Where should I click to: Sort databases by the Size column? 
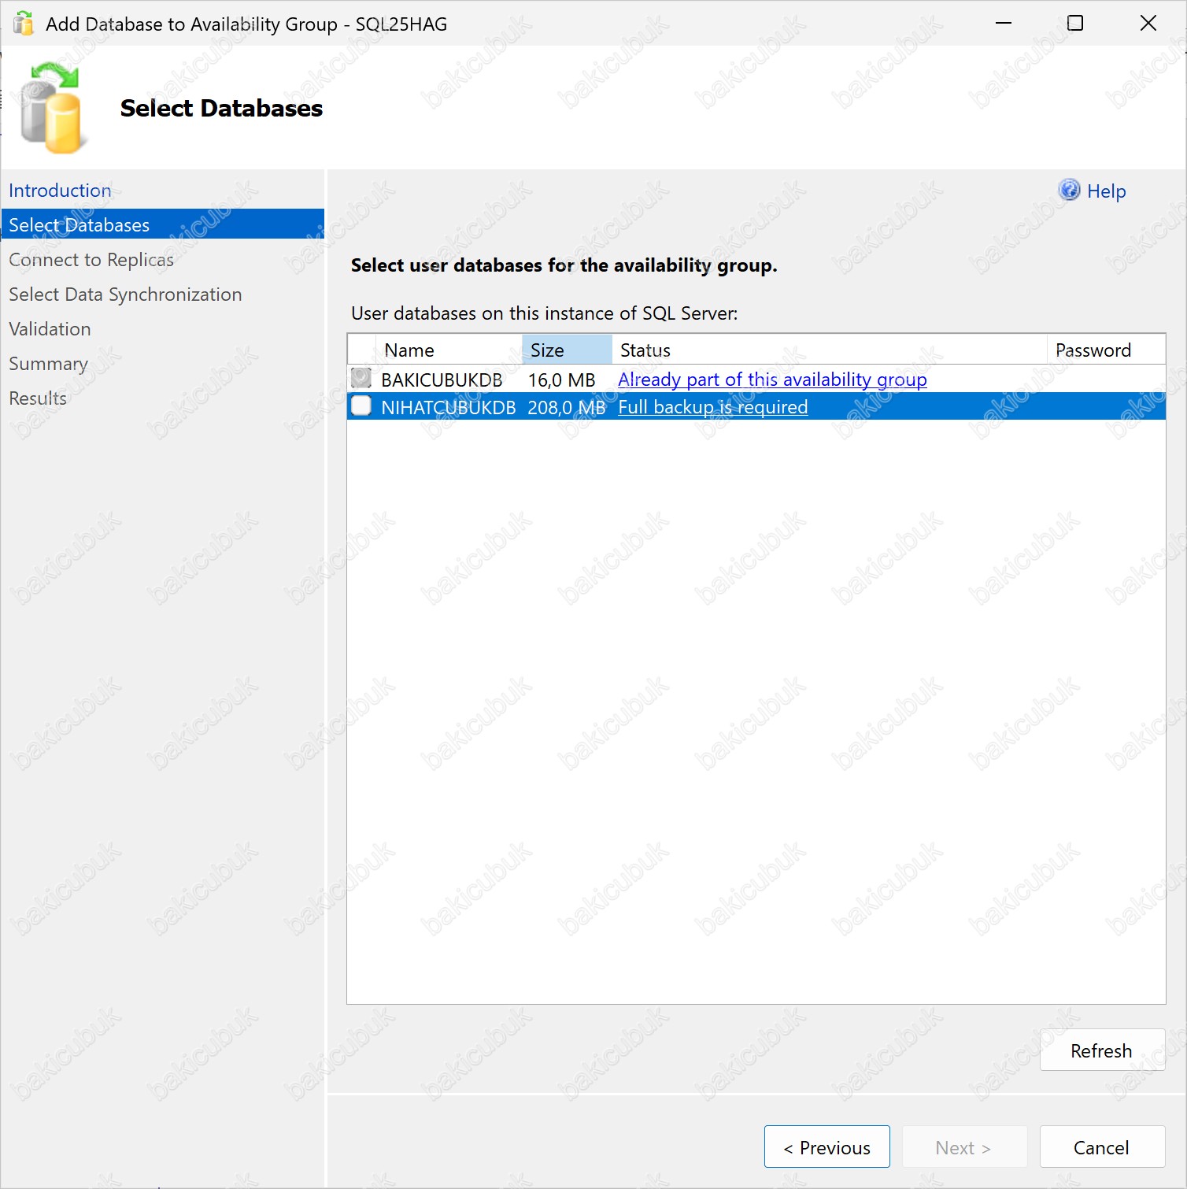(x=565, y=350)
